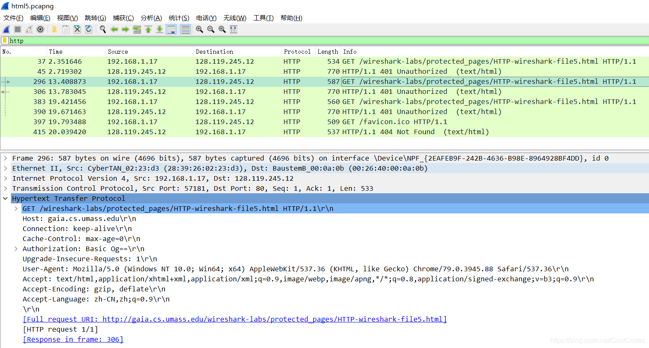
Task: Open the 文件(F) menu
Action: click(x=13, y=18)
